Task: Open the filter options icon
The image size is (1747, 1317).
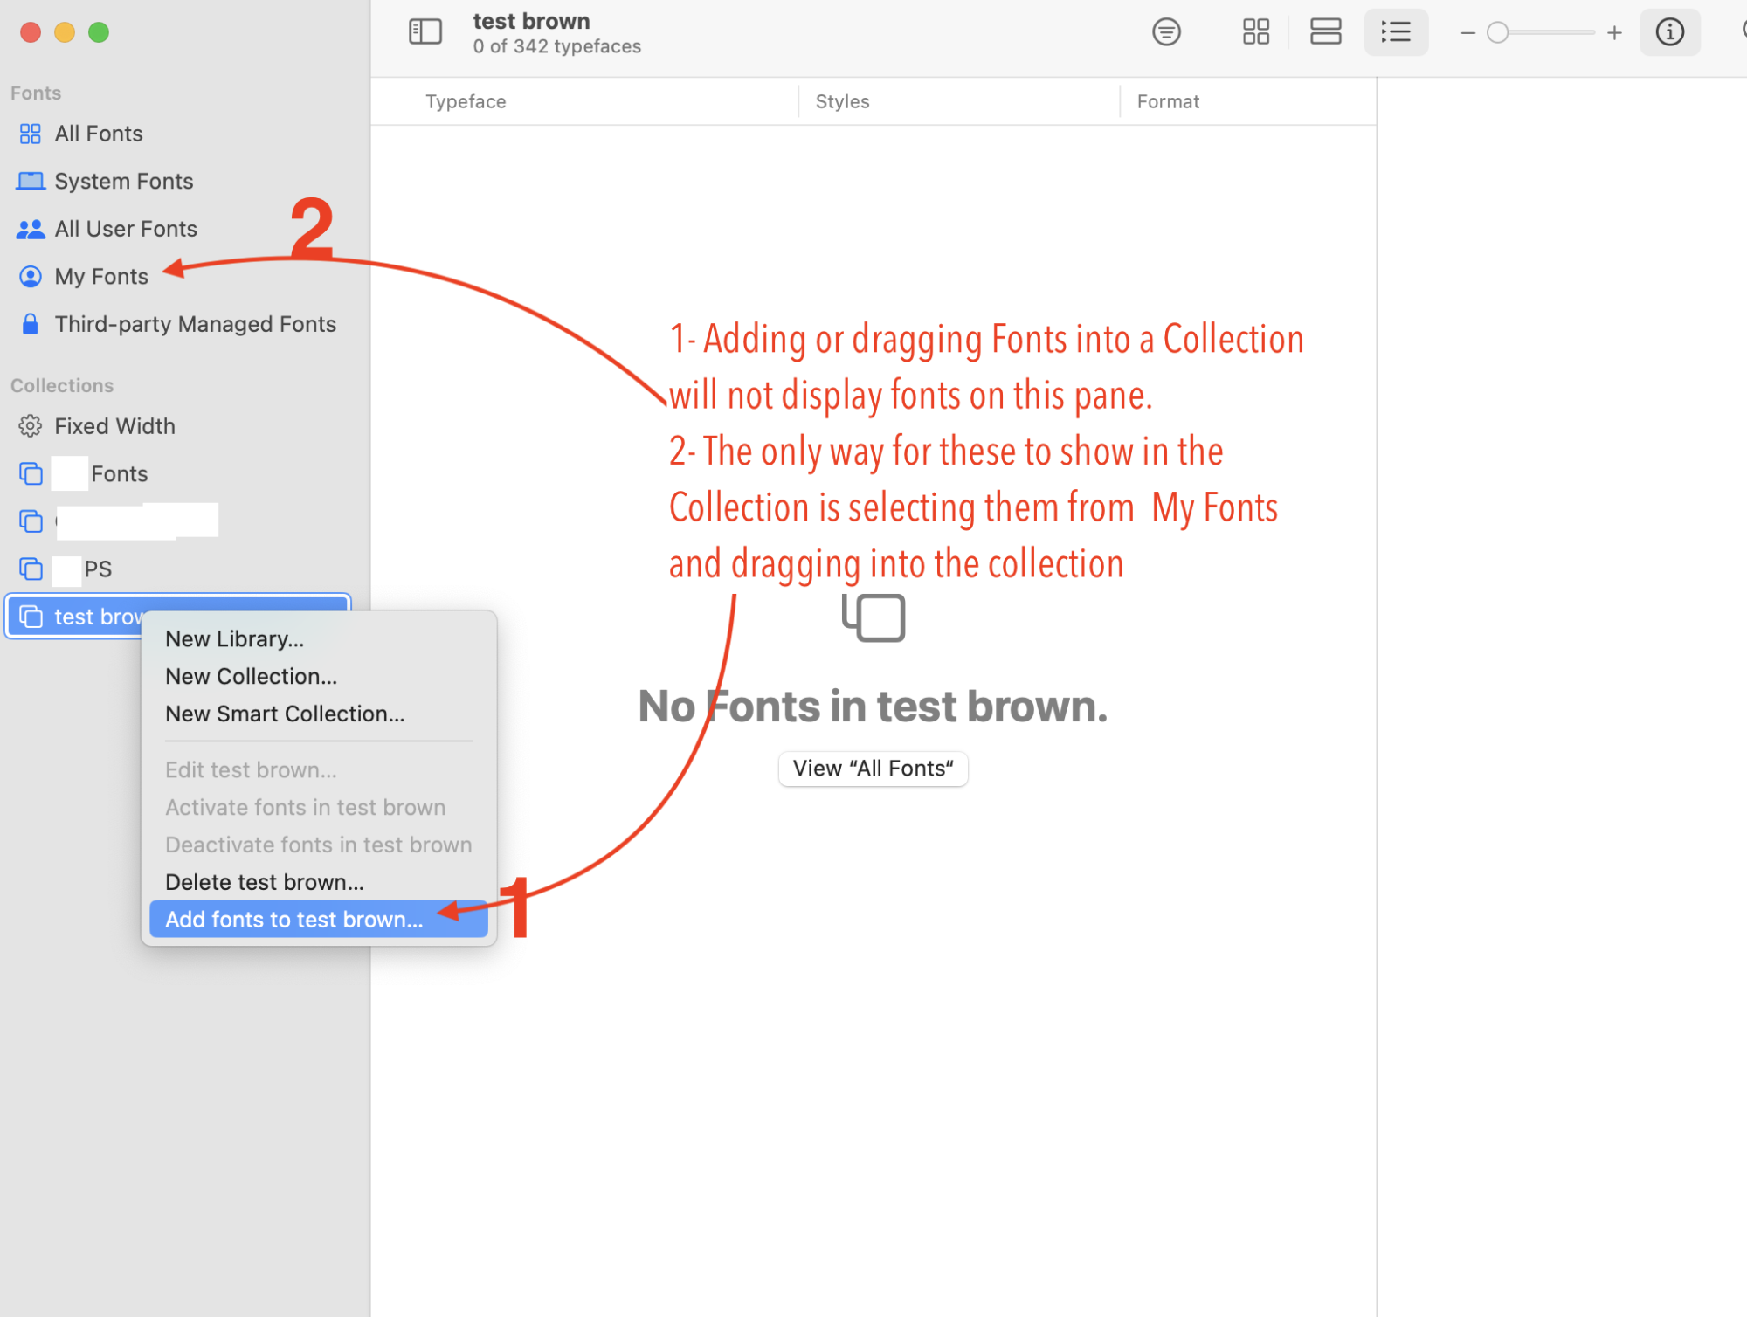Action: point(1166,32)
